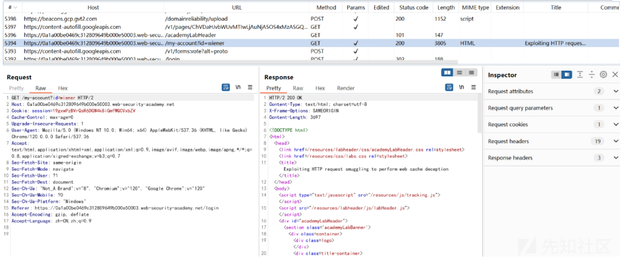
Task: Open the Response Render tab
Action: click(x=346, y=88)
